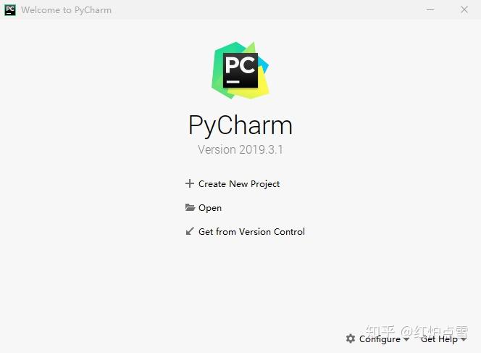Viewport: 481px width, 353px height.
Task: Click the black PC square inside logo
Action: (x=240, y=70)
